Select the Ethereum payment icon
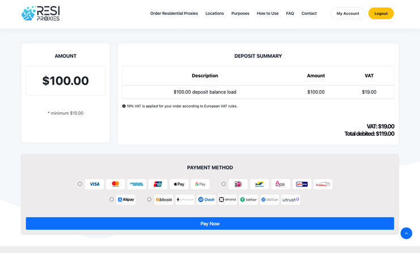The image size is (420, 253). (x=185, y=200)
